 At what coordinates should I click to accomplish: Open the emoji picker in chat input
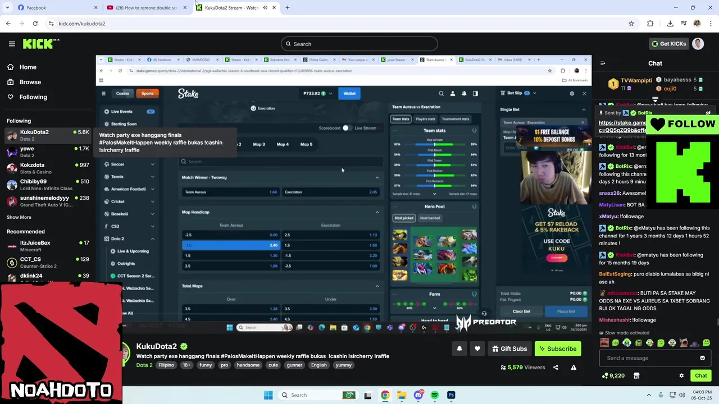pos(702,358)
